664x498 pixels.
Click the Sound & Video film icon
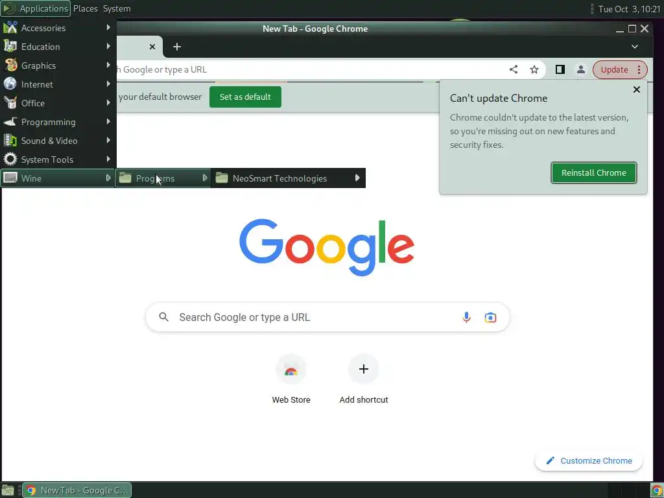[10, 140]
